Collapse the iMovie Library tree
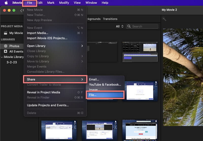Image resolution: width=203 pixels, height=141 pixels. (2, 57)
